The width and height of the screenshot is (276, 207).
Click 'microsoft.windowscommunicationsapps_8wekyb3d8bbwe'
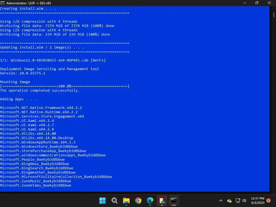(53, 155)
